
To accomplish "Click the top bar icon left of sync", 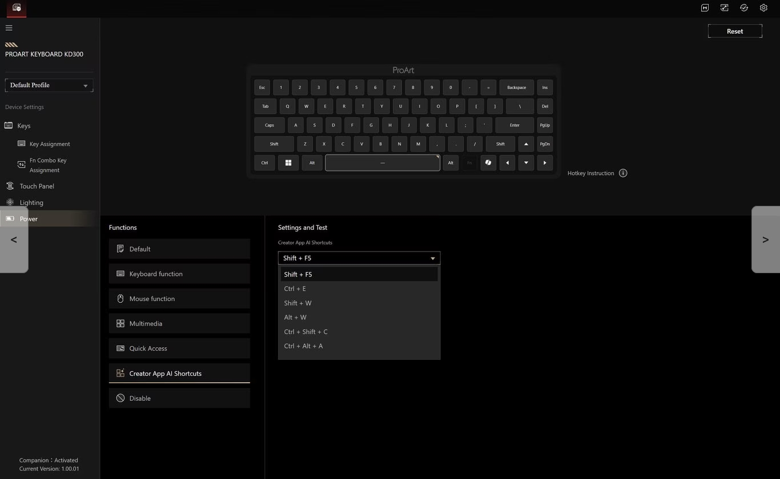I will click(725, 8).
